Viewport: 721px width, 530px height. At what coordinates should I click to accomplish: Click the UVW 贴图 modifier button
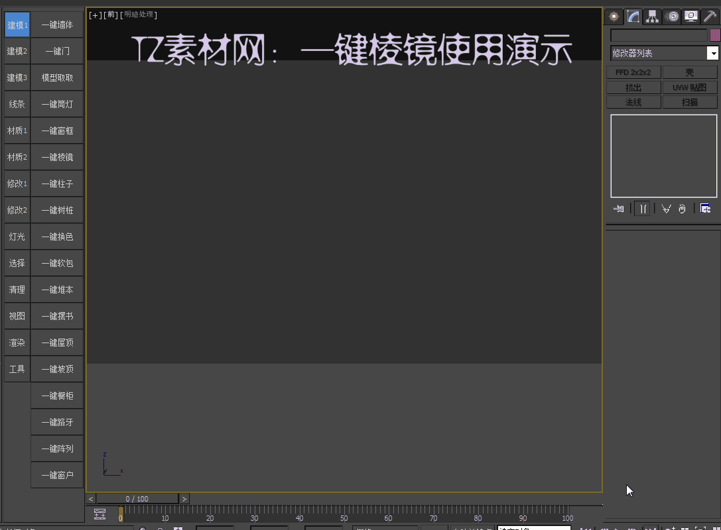point(690,87)
